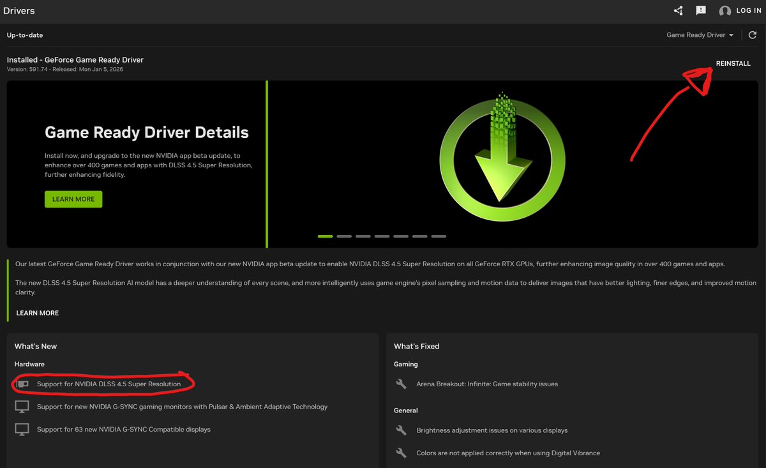This screenshot has width=766, height=468.
Task: Click the REINSTALL button
Action: (x=733, y=64)
